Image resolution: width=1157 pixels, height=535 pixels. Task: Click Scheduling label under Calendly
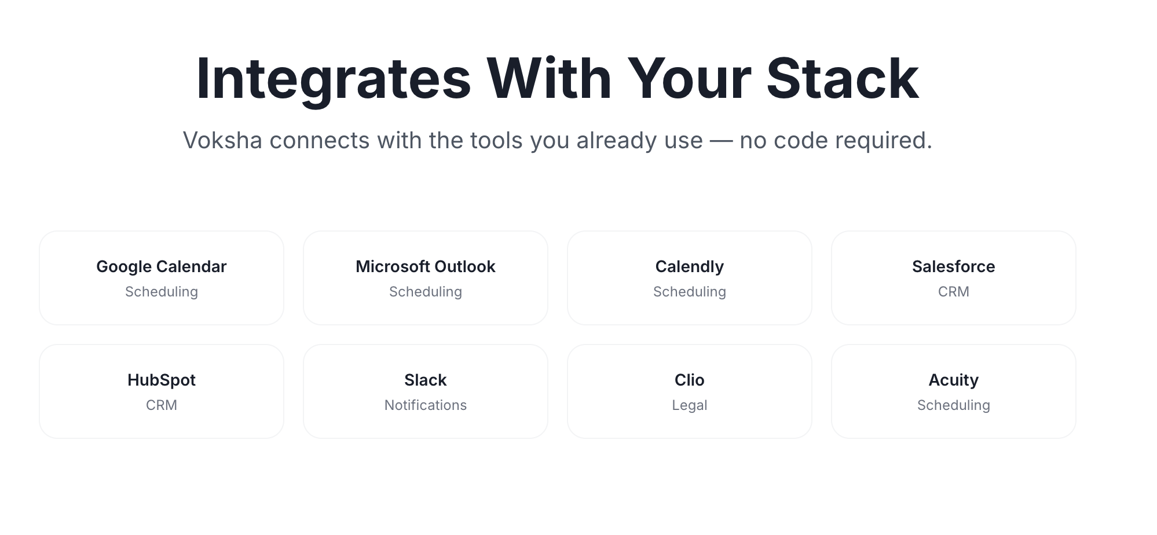pos(690,292)
